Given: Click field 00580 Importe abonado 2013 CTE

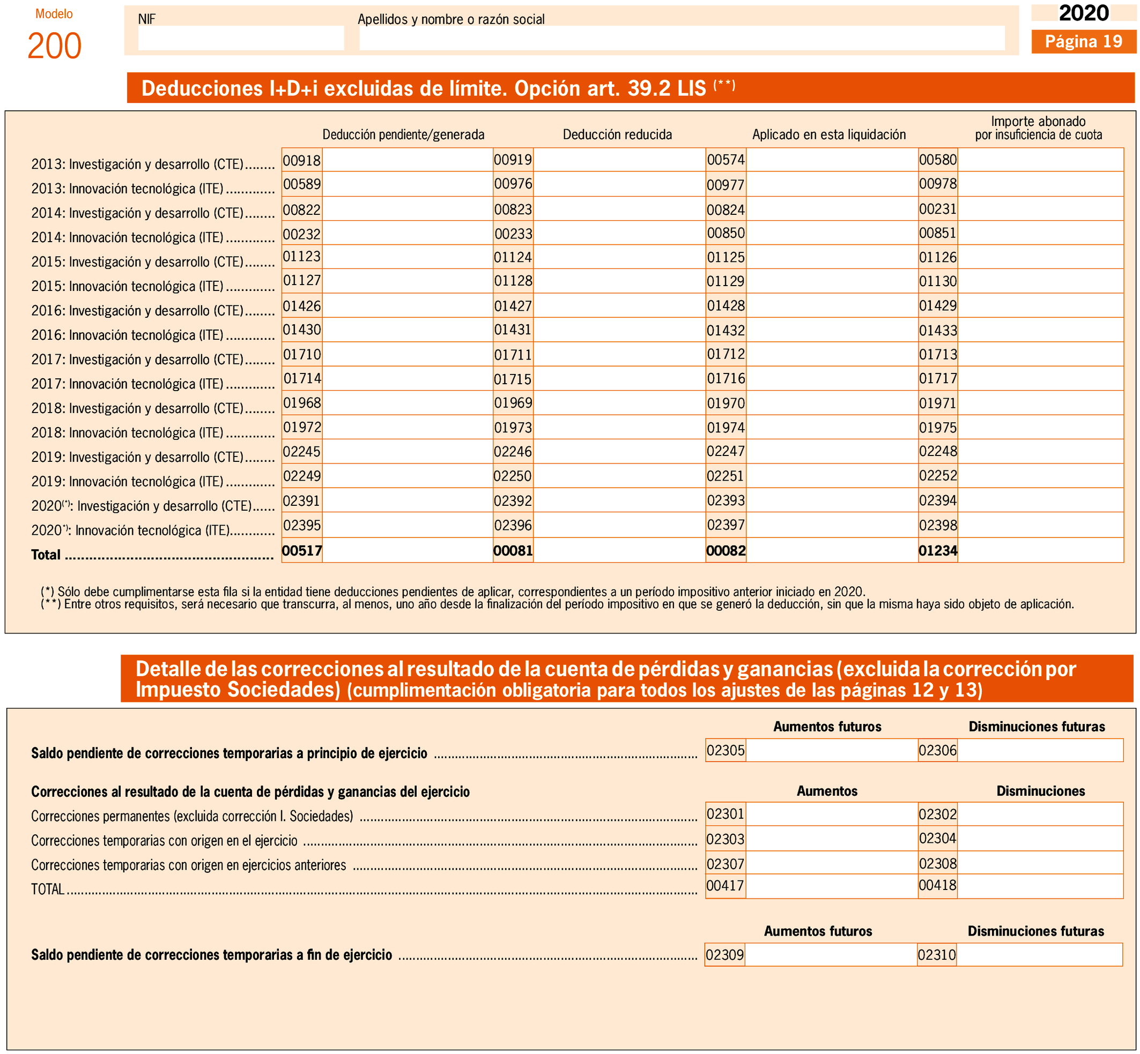Looking at the screenshot, I should click(1041, 160).
